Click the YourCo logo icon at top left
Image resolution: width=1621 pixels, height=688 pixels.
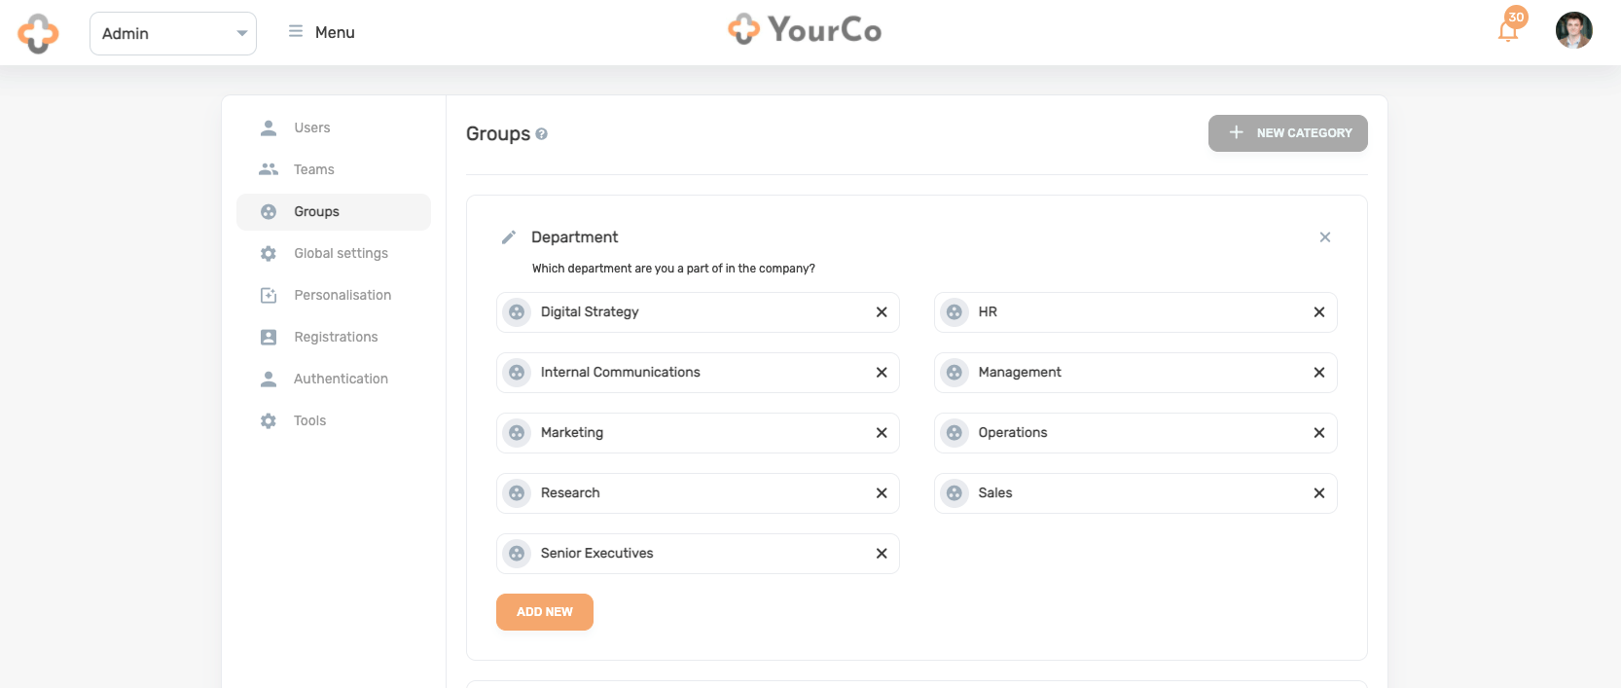pos(38,33)
